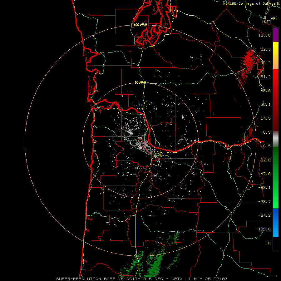
Task: Select the 14.5 scale value
Action: click(266, 118)
